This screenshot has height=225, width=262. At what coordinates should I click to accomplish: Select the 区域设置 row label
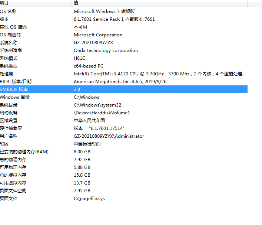point(9,121)
